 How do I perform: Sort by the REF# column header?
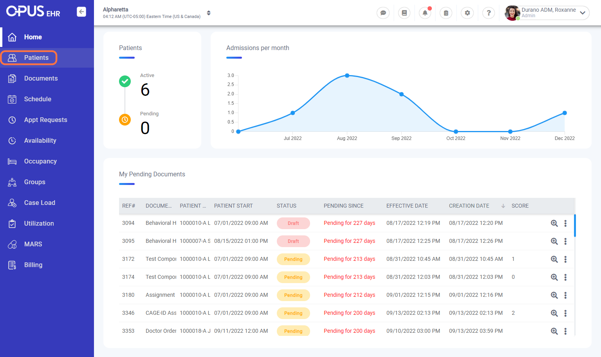128,206
